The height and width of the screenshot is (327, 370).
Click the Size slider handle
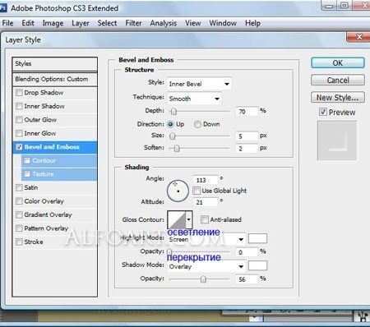point(172,136)
